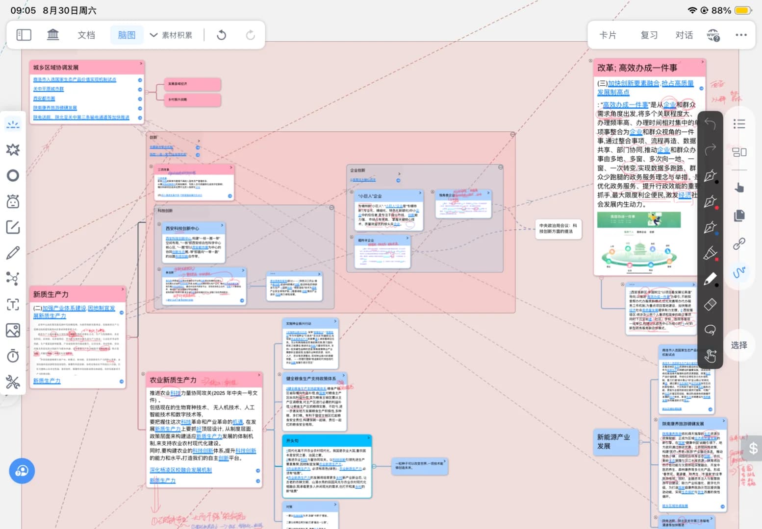
Task: Click the undo arrow in top toolbar
Action: 222,35
